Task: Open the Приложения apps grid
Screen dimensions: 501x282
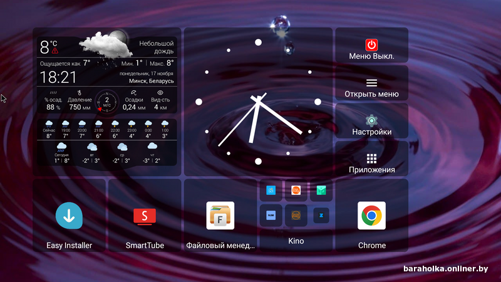Action: click(x=371, y=159)
